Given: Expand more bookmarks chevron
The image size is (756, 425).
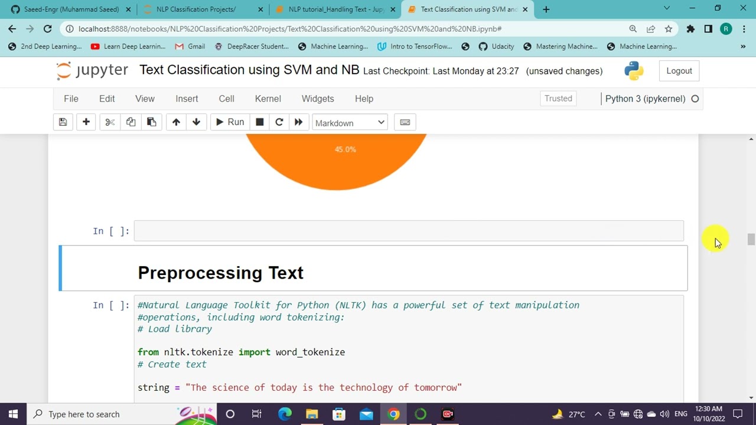Looking at the screenshot, I should pyautogui.click(x=743, y=46).
